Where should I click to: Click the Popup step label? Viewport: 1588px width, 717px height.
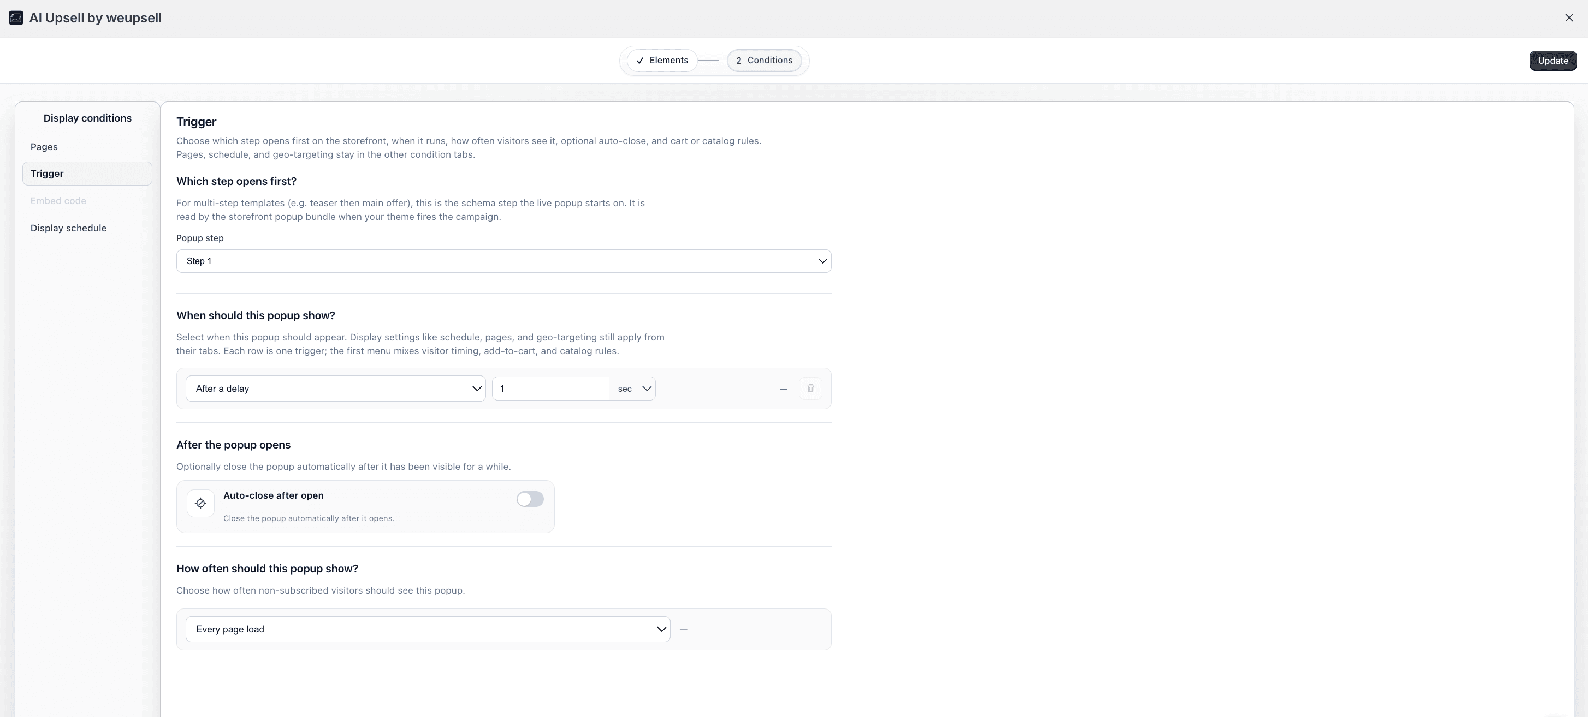[200, 238]
